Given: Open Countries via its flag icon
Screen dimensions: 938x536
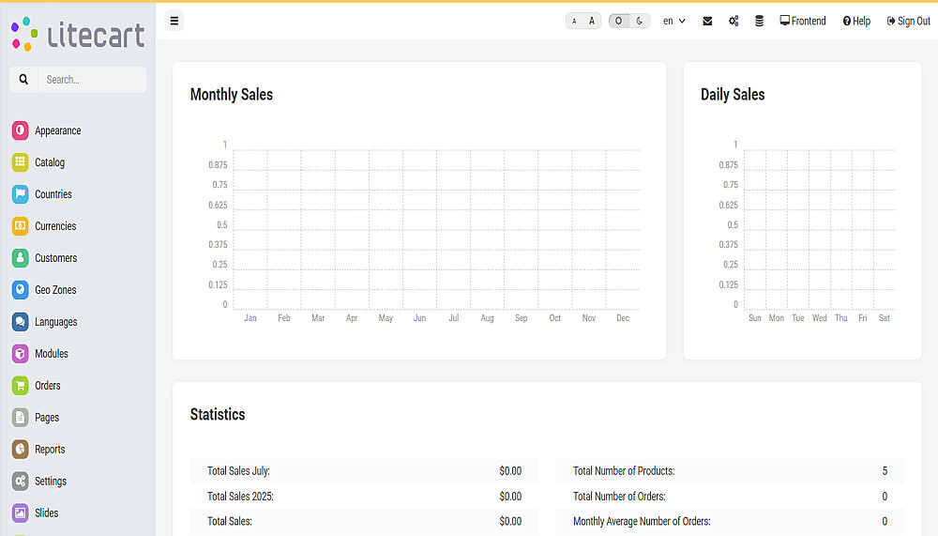Looking at the screenshot, I should [20, 194].
